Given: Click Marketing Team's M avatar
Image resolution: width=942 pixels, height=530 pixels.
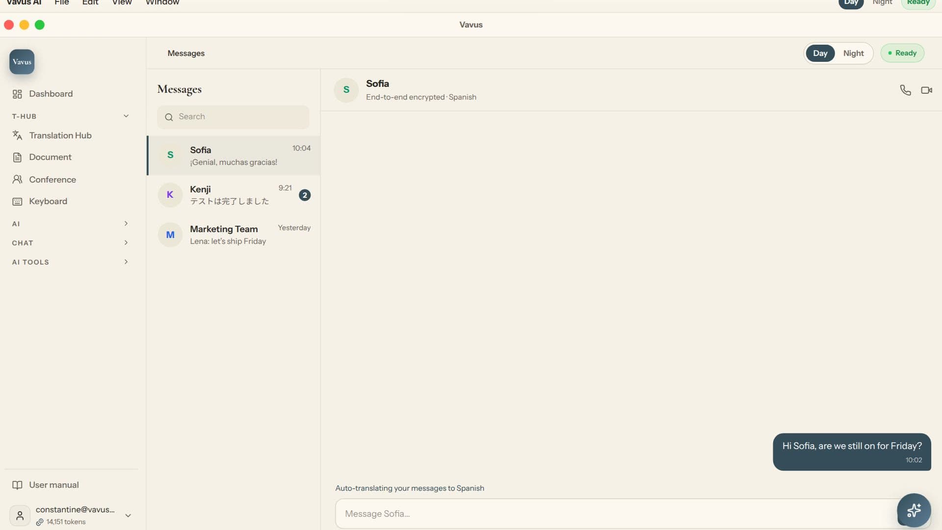Looking at the screenshot, I should 170,235.
